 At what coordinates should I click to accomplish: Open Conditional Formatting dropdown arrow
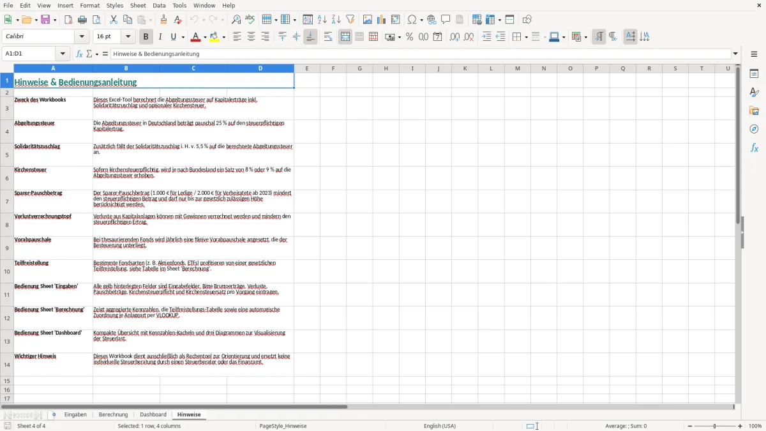585,37
